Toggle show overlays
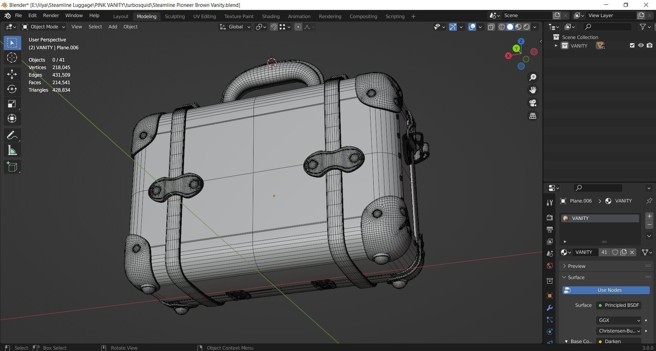The height and width of the screenshot is (351, 656). tap(472, 27)
